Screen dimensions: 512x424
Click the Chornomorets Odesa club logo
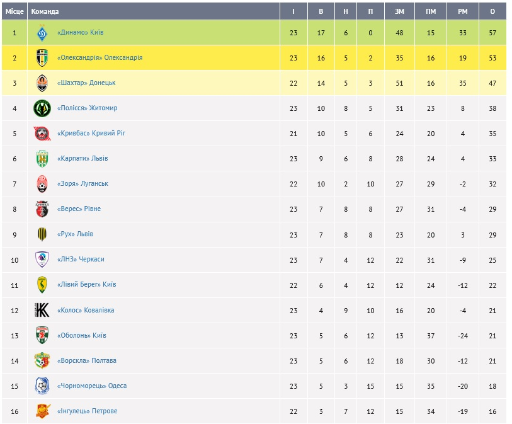coord(42,386)
